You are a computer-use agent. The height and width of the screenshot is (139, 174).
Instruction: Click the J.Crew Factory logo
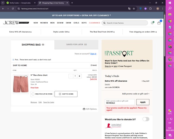pos(16,23)
